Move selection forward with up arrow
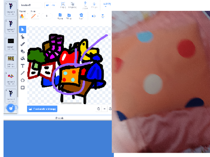Screen dimensions: 210x157 85,5
